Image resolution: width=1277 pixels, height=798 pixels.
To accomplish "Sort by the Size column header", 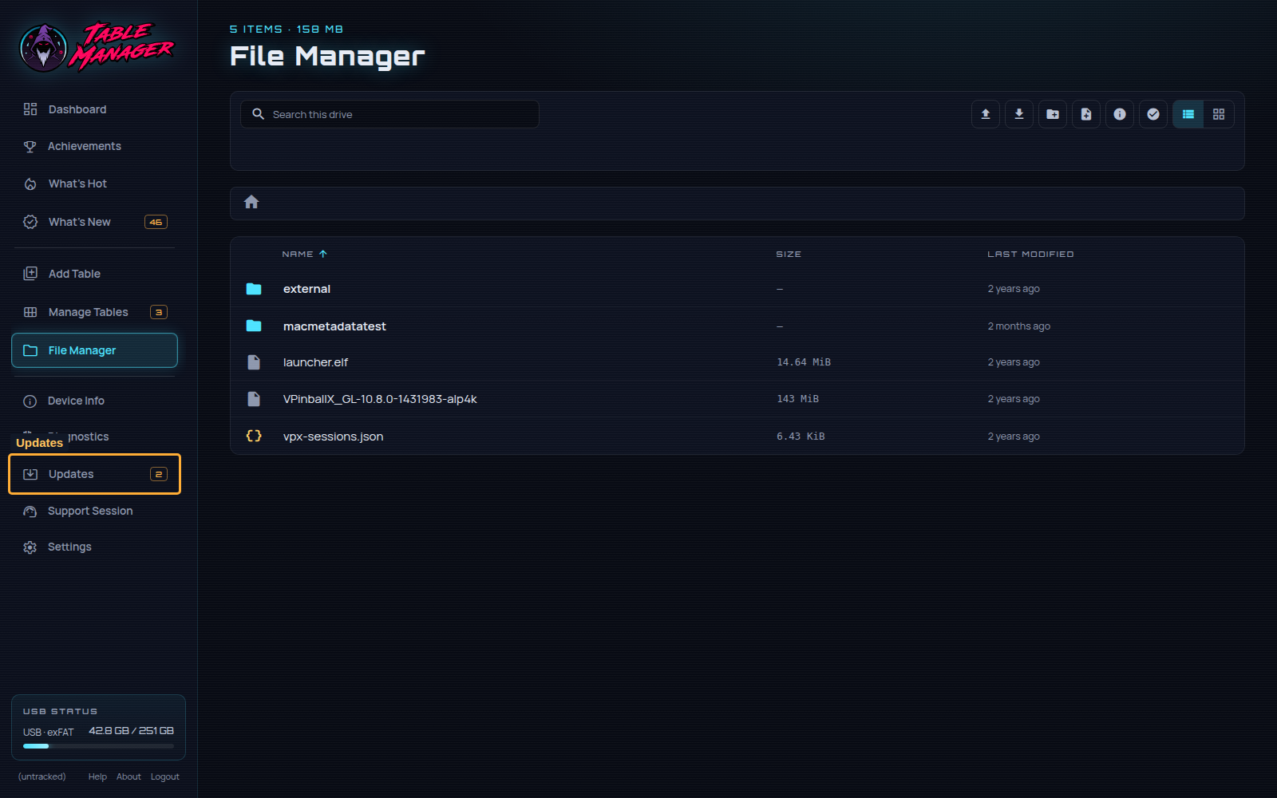I will click(x=789, y=254).
